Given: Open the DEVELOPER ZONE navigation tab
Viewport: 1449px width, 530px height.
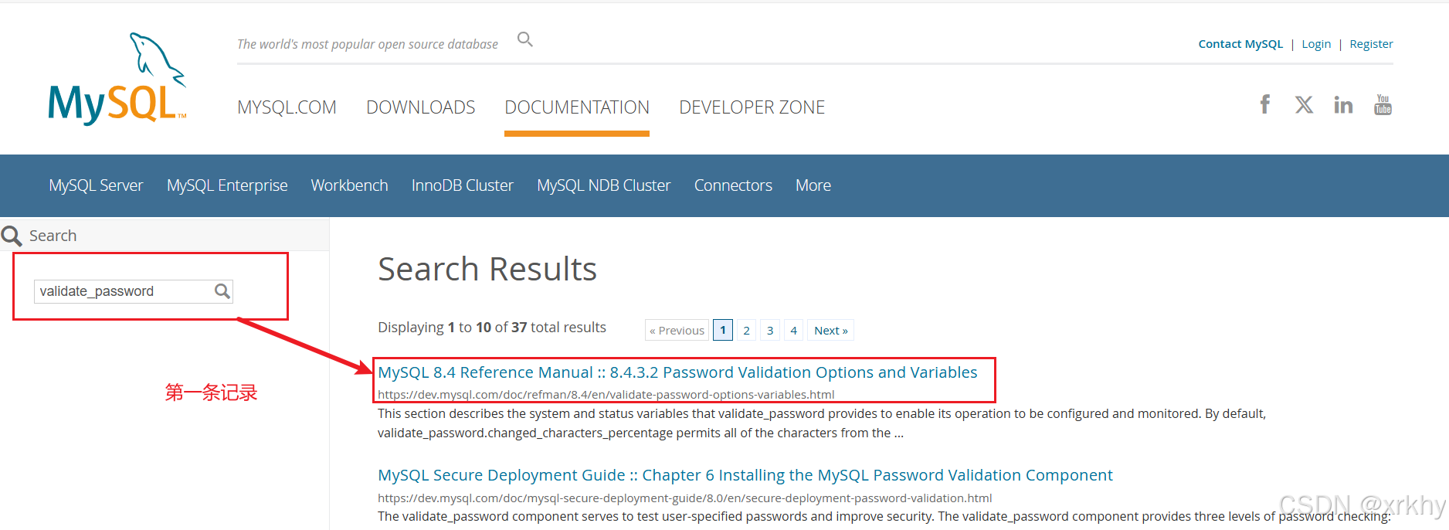Looking at the screenshot, I should tap(752, 107).
